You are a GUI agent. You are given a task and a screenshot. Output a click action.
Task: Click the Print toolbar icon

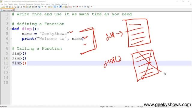pyautogui.click(x=18, y=7)
